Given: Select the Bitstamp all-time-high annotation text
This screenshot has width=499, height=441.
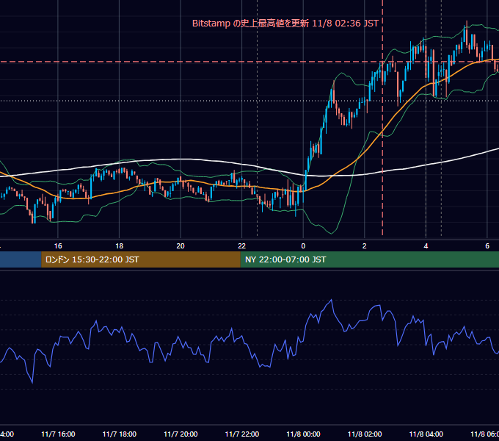Looking at the screenshot, I should tap(285, 24).
